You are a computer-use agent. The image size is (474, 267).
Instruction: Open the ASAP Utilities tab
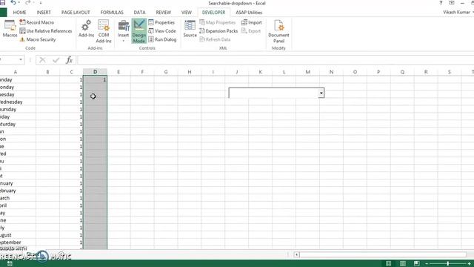[x=249, y=13]
